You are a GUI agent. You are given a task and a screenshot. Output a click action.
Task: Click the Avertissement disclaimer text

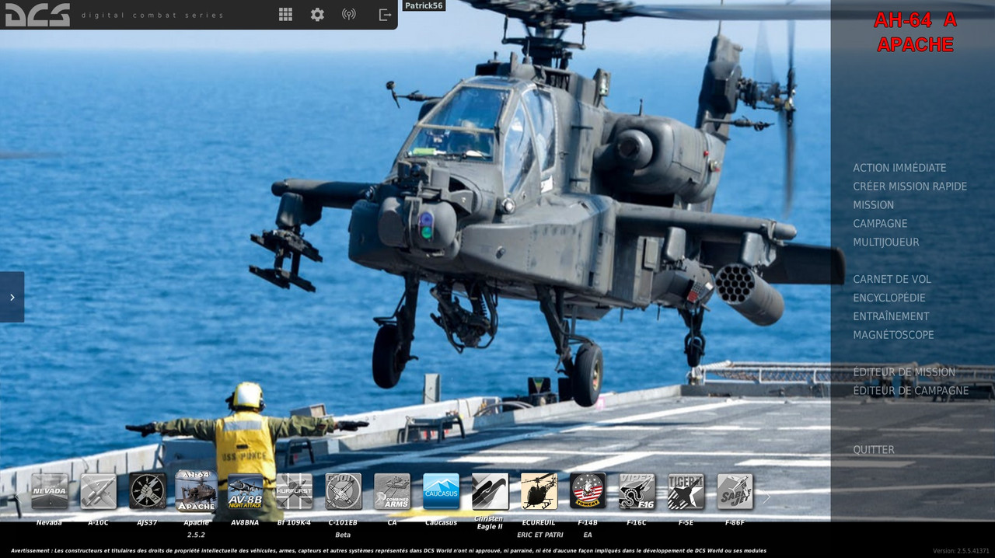point(389,551)
